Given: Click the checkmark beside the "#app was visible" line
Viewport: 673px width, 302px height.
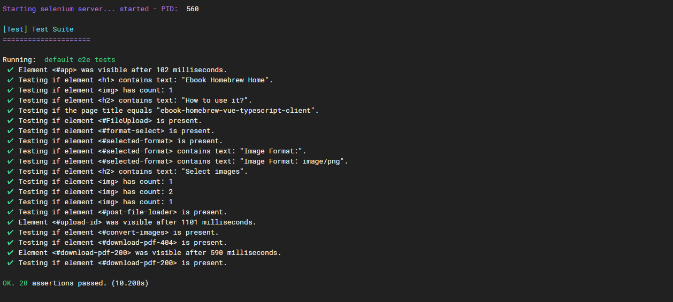Looking at the screenshot, I should [x=11, y=70].
